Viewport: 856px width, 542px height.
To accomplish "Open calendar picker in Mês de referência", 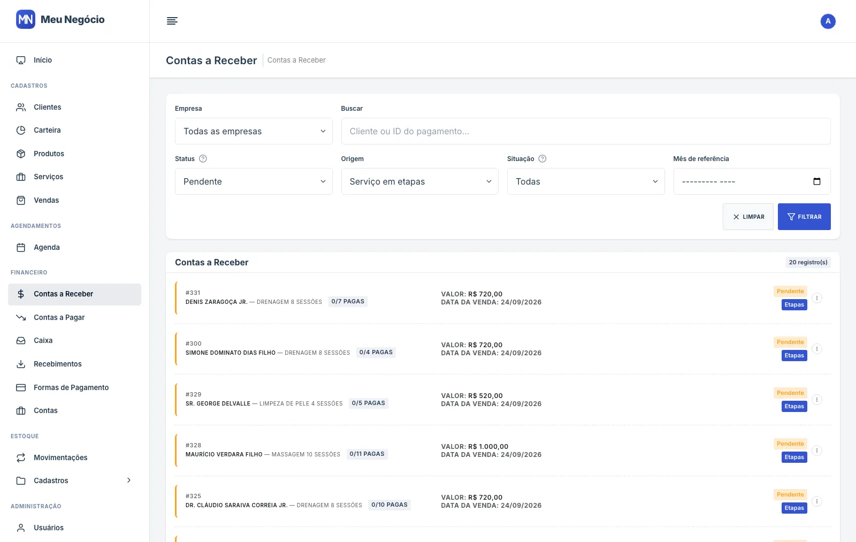I will [816, 181].
